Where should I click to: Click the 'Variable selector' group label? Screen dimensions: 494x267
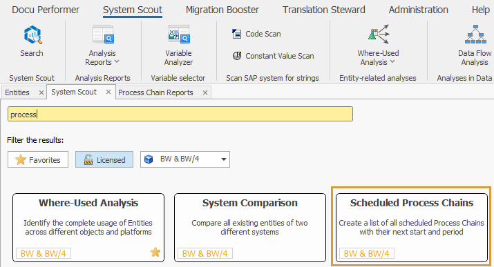(178, 78)
